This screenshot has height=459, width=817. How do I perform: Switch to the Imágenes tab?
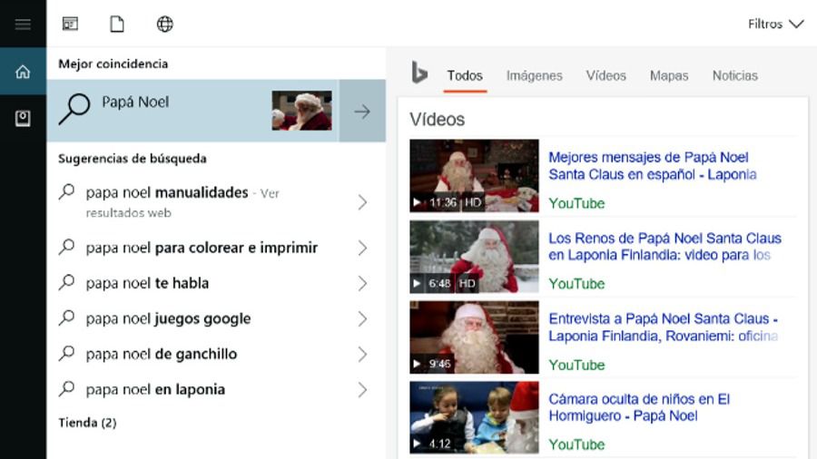point(534,76)
